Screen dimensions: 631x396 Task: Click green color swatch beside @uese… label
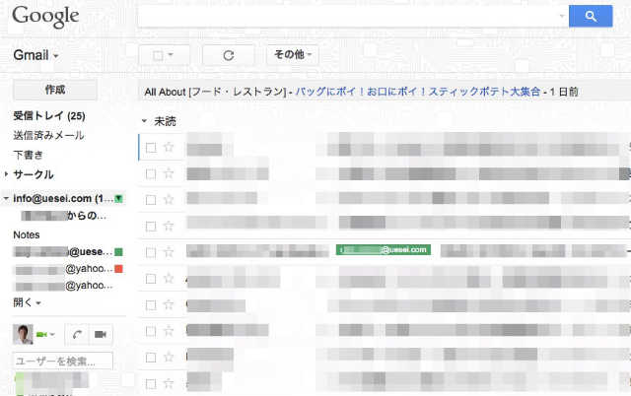click(118, 252)
